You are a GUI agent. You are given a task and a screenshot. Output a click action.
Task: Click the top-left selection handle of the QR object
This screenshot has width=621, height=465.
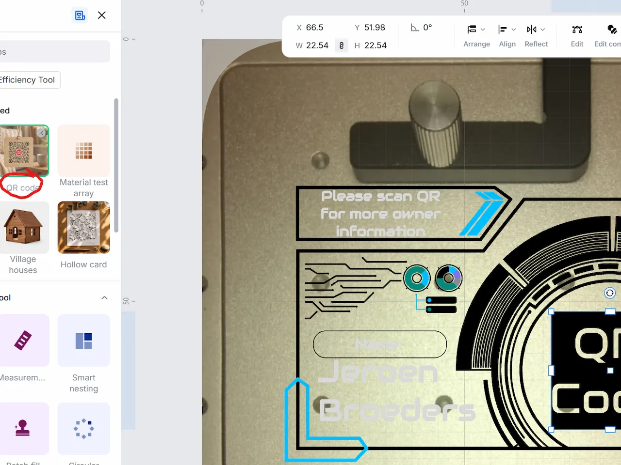pos(551,311)
